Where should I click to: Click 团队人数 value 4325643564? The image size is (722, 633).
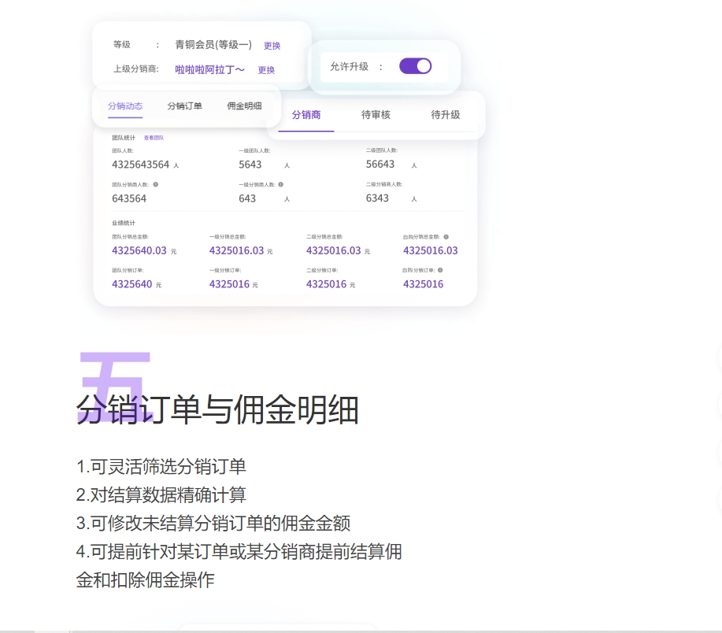tap(141, 165)
